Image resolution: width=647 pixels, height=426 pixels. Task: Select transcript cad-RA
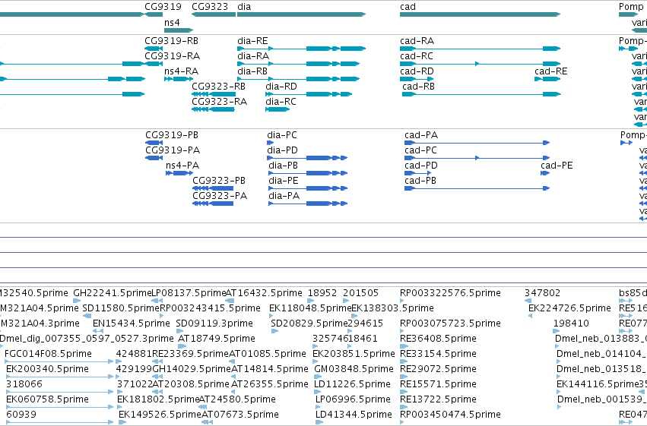(x=417, y=41)
